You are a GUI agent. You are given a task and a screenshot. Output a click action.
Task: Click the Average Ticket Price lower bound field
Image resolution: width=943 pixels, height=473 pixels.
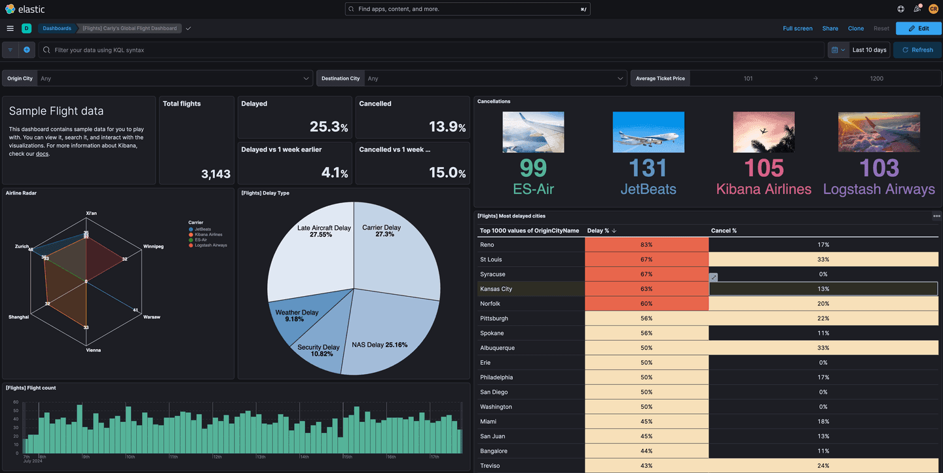[x=747, y=78]
